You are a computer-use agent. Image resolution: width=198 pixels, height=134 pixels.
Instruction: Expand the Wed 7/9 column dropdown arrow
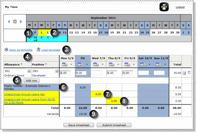[102, 65]
